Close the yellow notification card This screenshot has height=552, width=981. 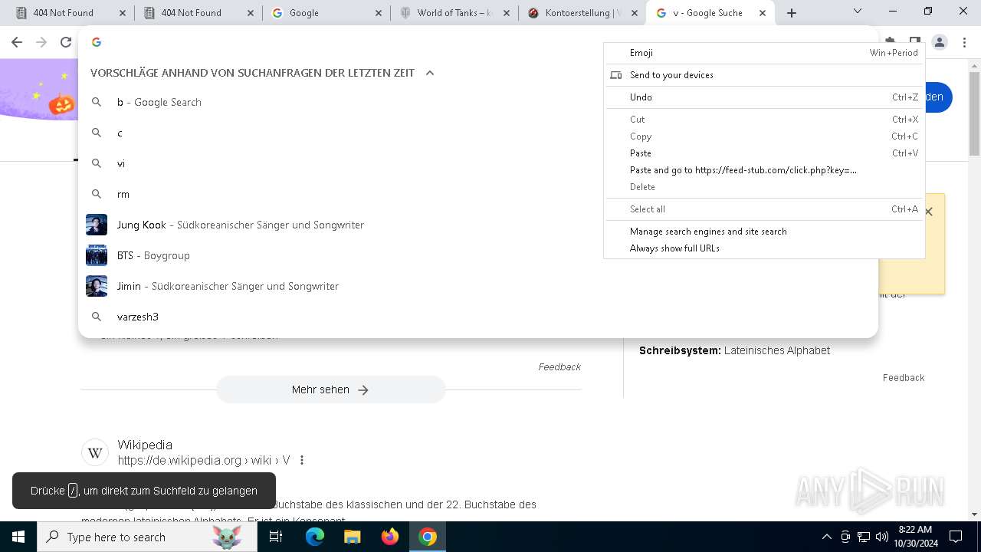click(x=929, y=212)
